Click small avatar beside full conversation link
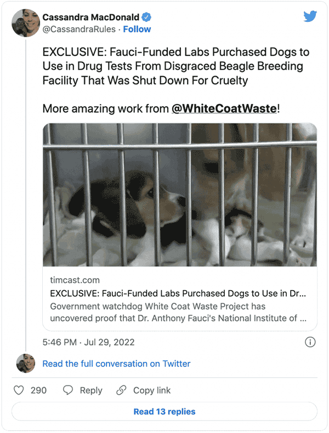This screenshot has height=433, width=329. [25, 363]
